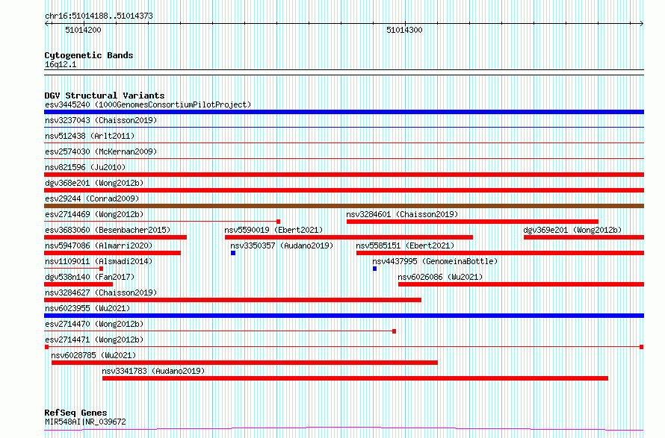
Task: Open the esv2714471 (Wong2012b) label
Action: coord(94,340)
